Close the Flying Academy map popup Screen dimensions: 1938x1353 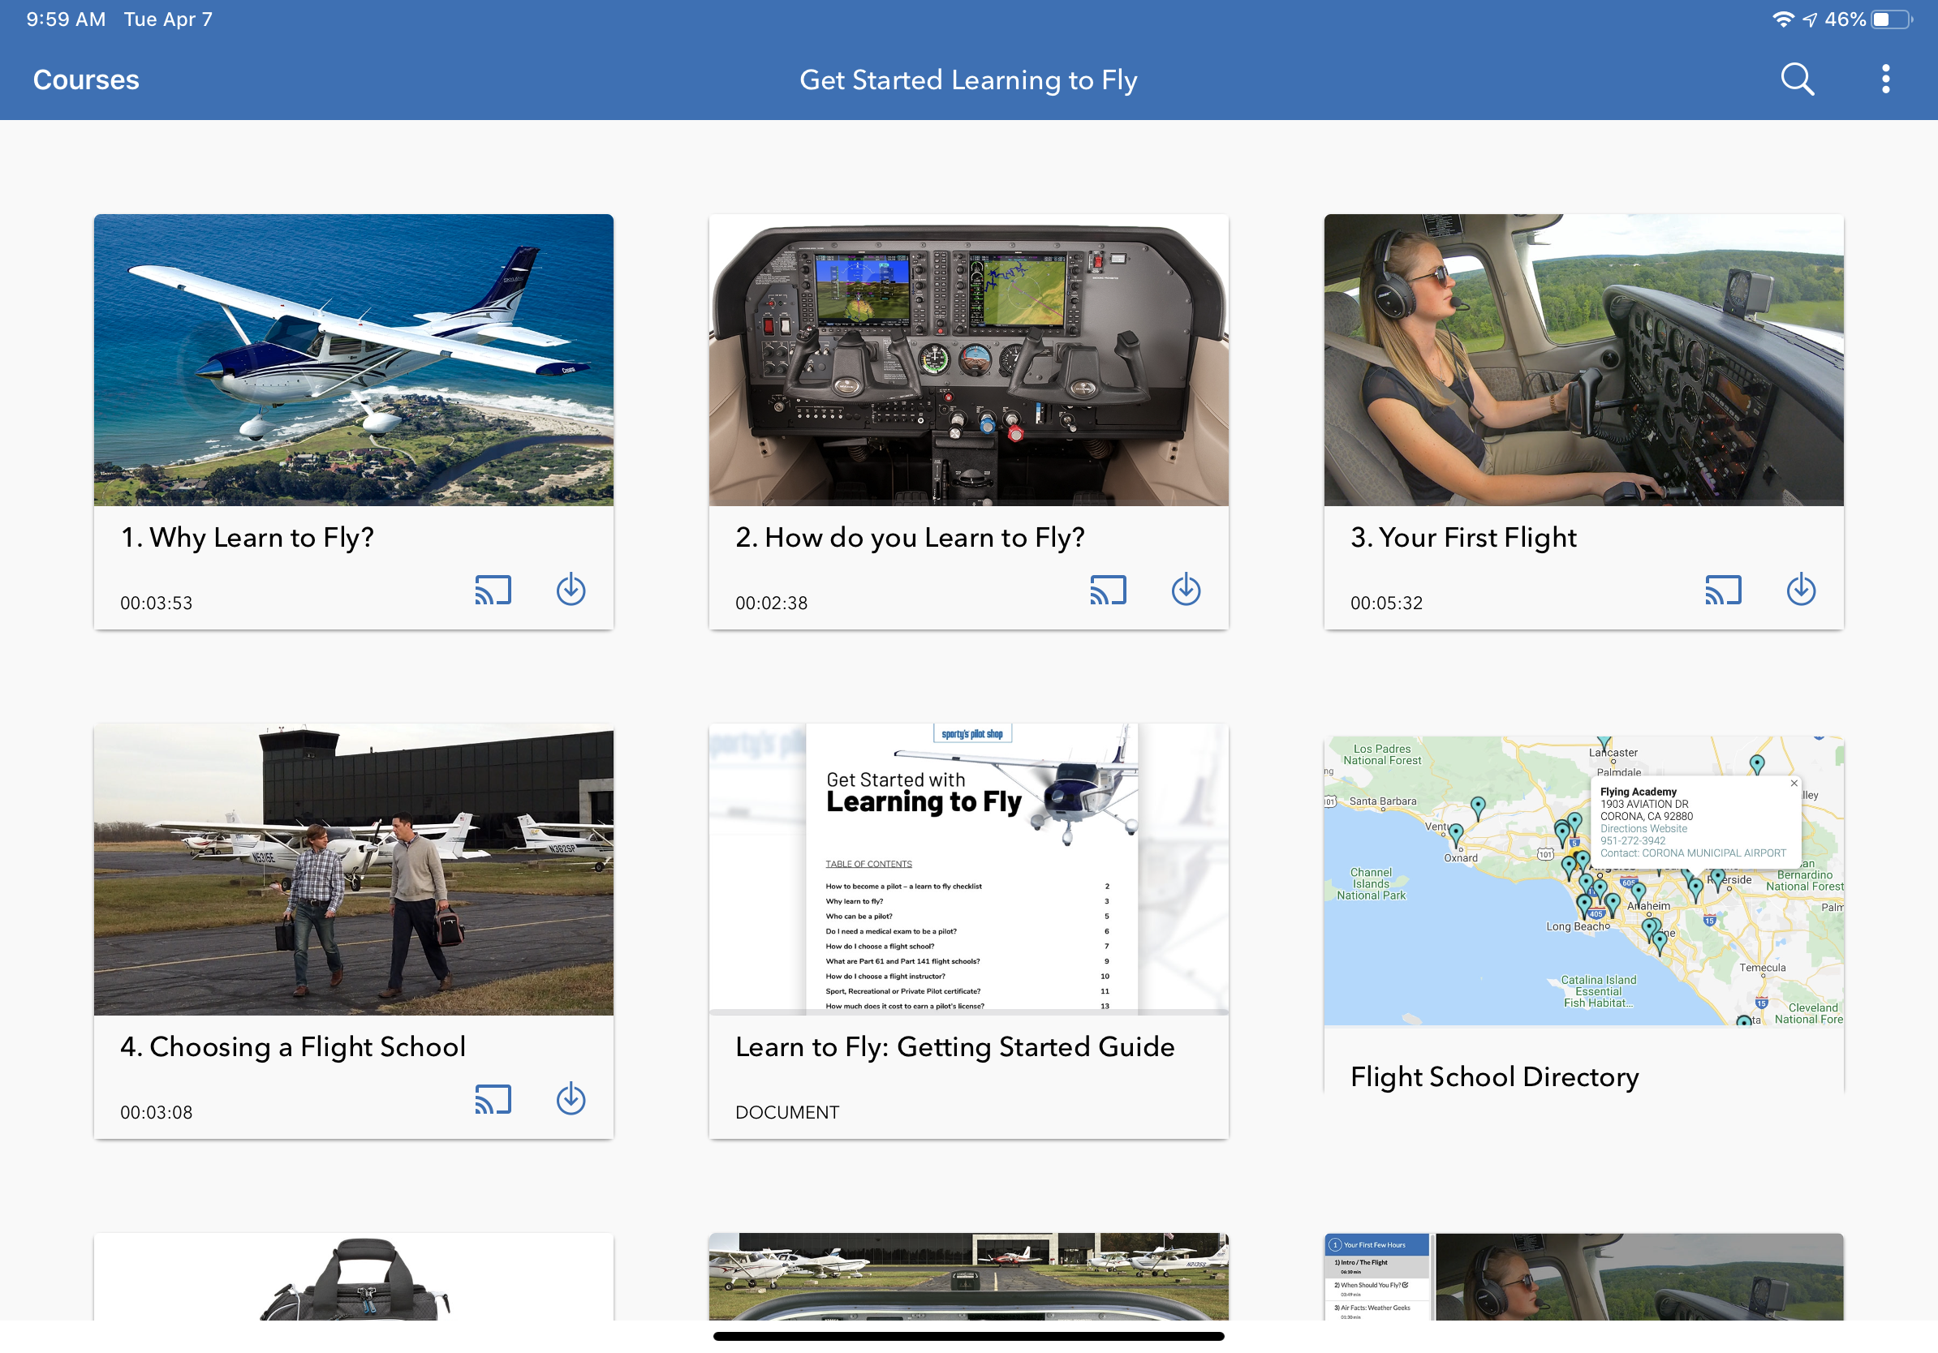1794,784
